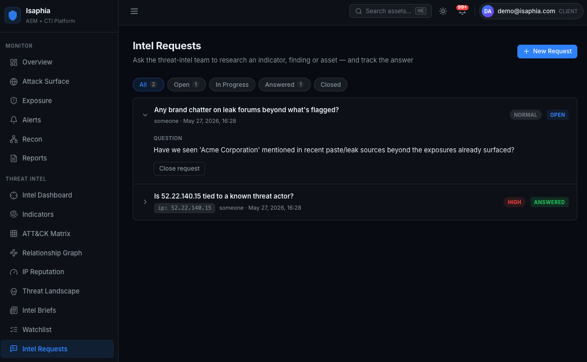
Task: Go to the Watchlist
Action: coord(57,330)
